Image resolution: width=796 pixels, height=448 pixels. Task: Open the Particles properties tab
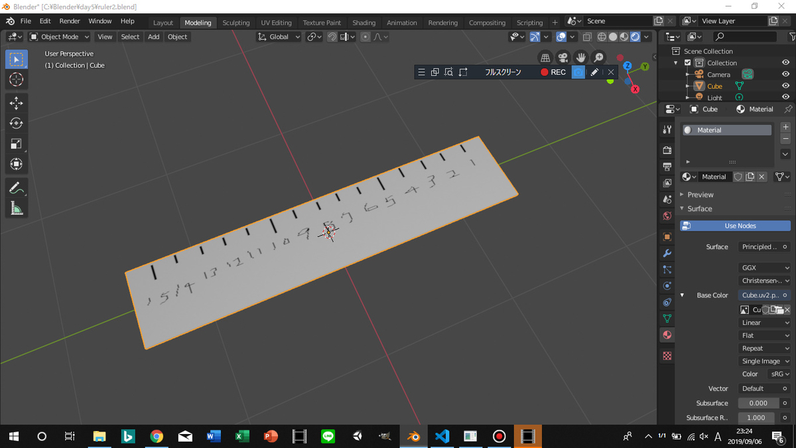[667, 269]
